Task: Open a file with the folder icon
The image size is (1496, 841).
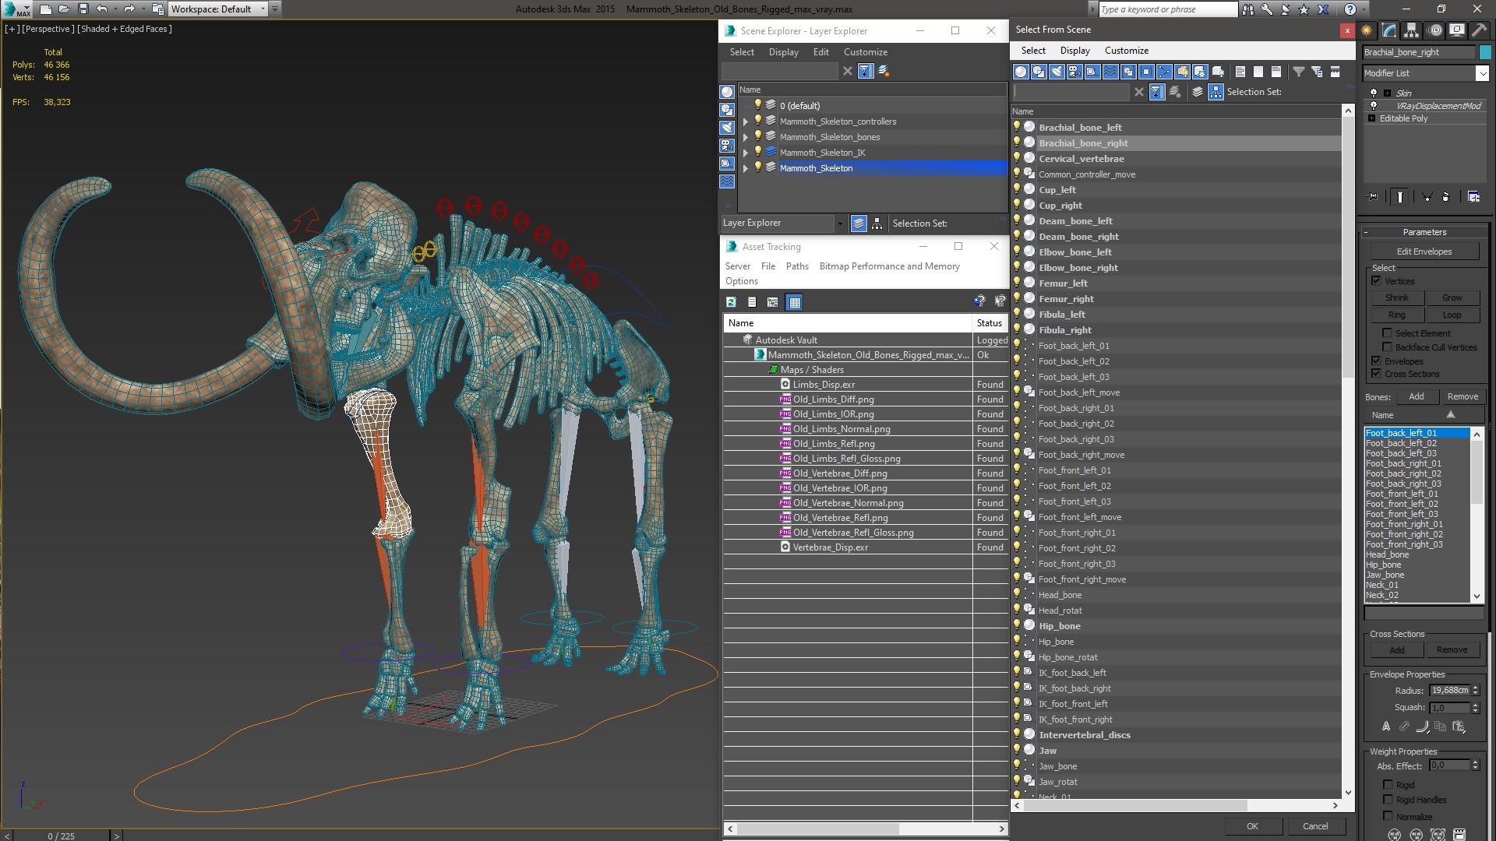Action: (x=65, y=9)
